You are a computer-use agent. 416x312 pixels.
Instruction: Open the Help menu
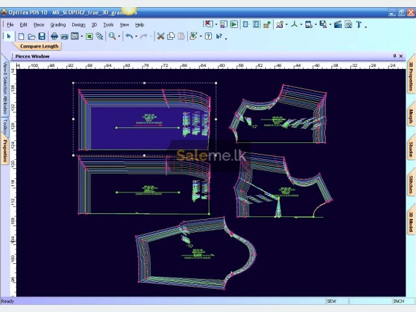pyautogui.click(x=140, y=25)
